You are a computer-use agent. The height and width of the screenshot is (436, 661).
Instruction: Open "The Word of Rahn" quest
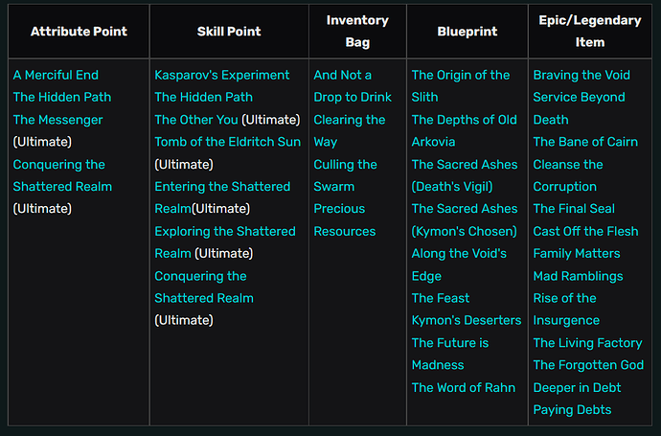464,387
